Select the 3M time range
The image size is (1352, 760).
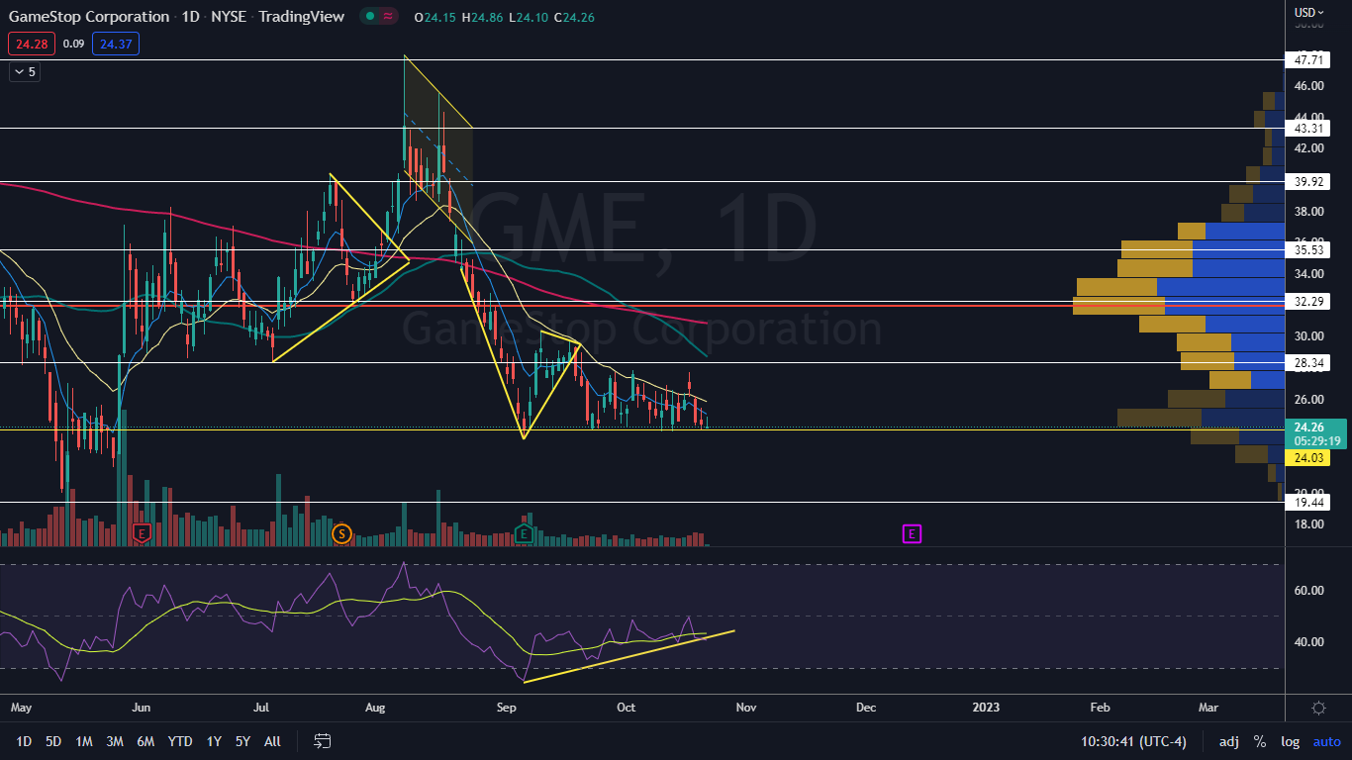point(115,741)
